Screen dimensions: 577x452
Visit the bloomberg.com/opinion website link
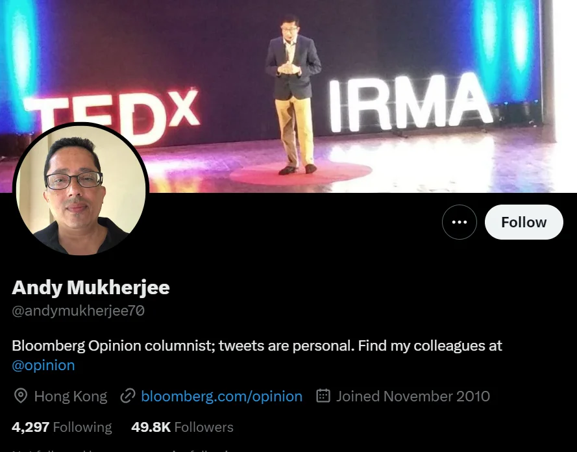coord(221,396)
